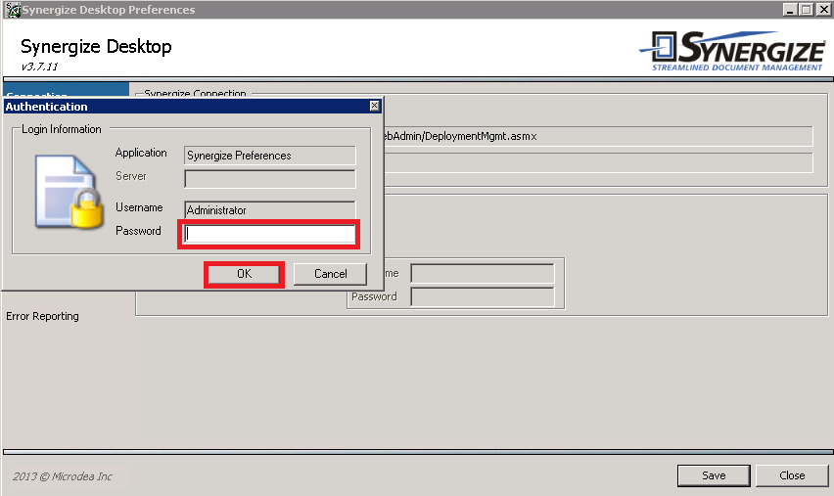Close the Synergize Desktop Preferences window

pyautogui.click(x=823, y=10)
